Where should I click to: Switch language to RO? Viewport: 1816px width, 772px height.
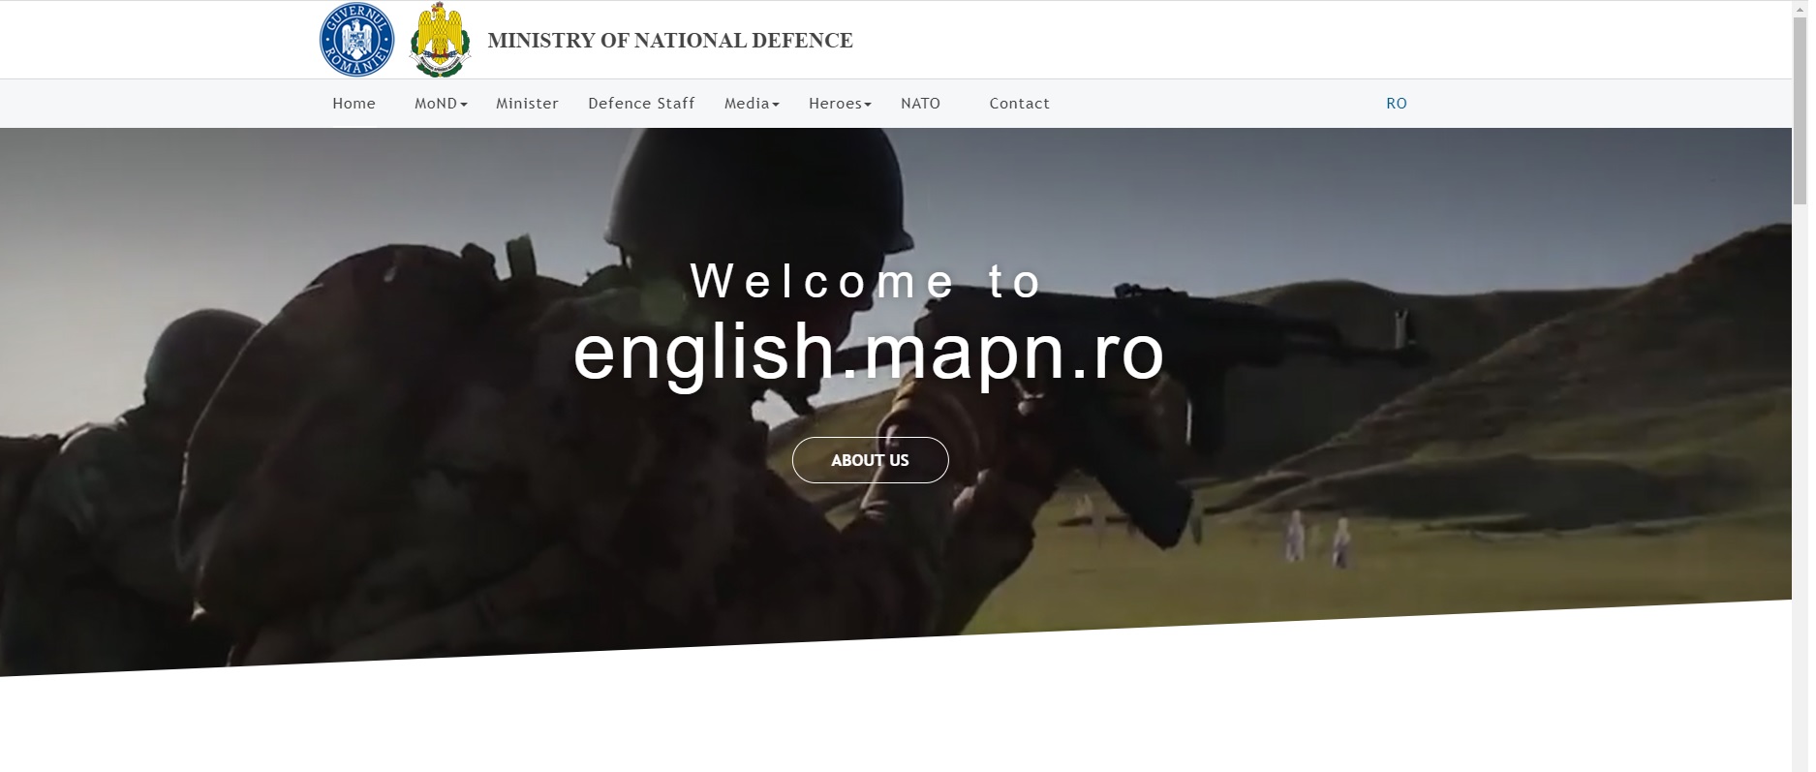(1396, 104)
